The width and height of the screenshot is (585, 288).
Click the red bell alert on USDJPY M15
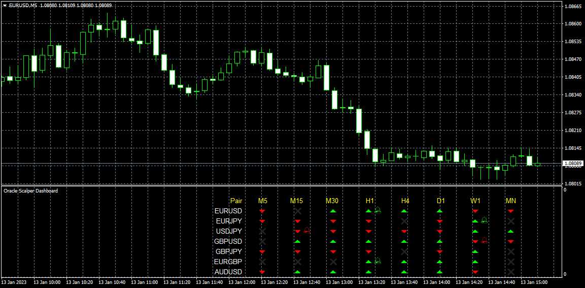(306, 230)
